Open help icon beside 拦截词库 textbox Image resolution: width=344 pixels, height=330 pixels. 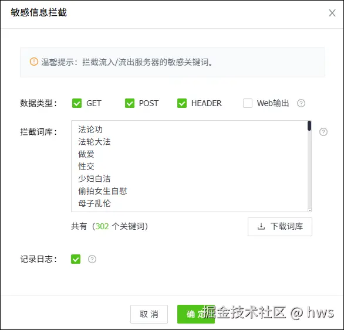tap(323, 132)
